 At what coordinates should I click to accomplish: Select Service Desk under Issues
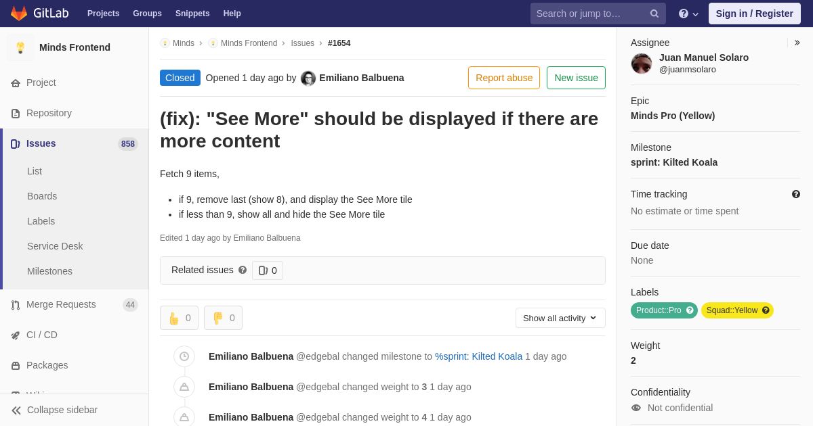pos(55,246)
